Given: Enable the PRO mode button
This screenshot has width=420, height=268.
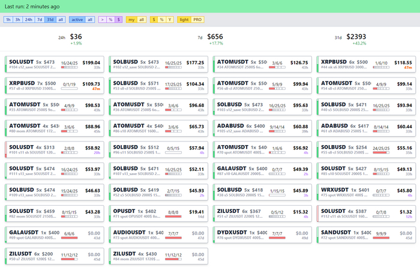Looking at the screenshot, I should tap(197, 20).
